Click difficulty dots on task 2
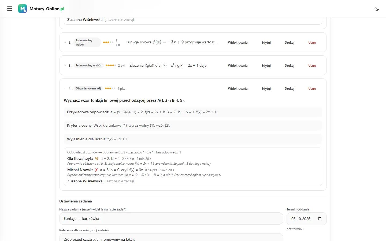 pyautogui.click(x=108, y=42)
